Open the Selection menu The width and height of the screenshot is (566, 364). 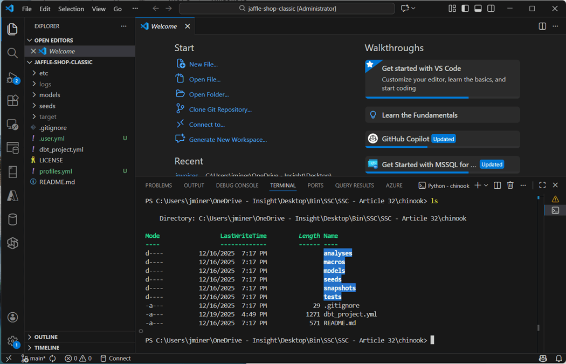pos(71,9)
